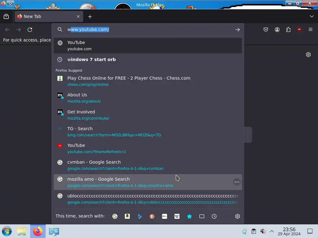The width and height of the screenshot is (318, 238).
Task: Open YouTube themeRefresh suggestion
Action: click(x=148, y=148)
